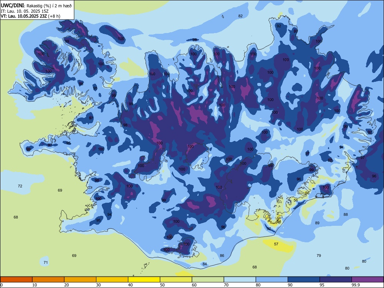Image resolution: width=384 pixels, height=288 pixels.
Task: Click the 0–10% dark orange legend swatch
Action: [x=16, y=280]
